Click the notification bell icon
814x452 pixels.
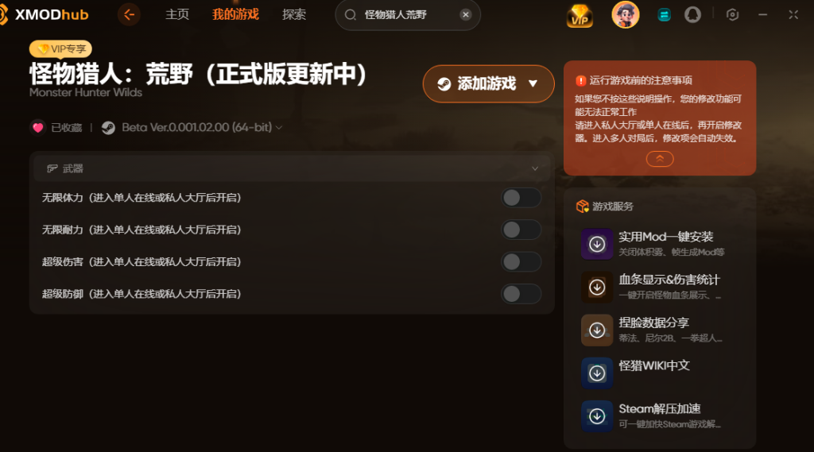click(692, 14)
